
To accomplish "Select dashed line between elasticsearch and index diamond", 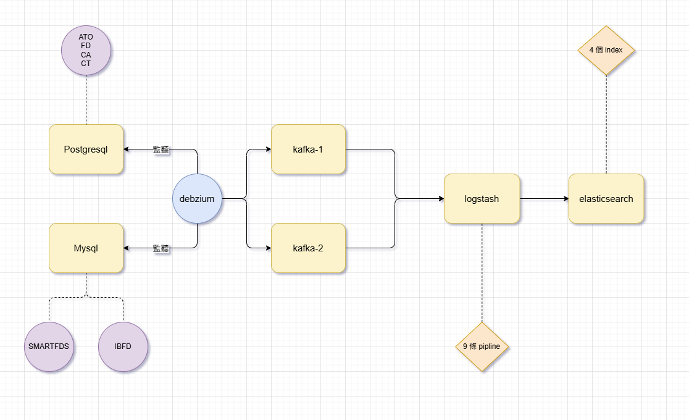I will [606, 124].
